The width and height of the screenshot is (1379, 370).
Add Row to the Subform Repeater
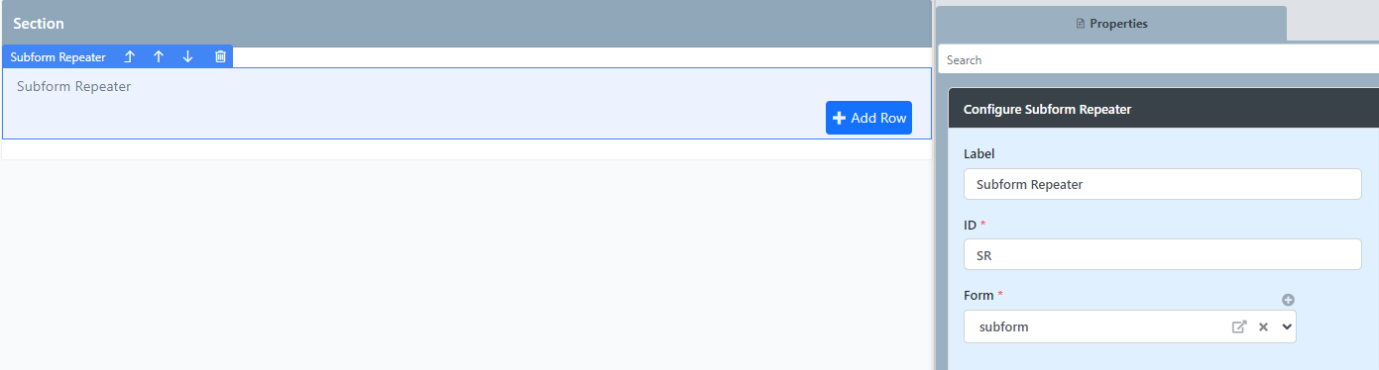pos(868,118)
